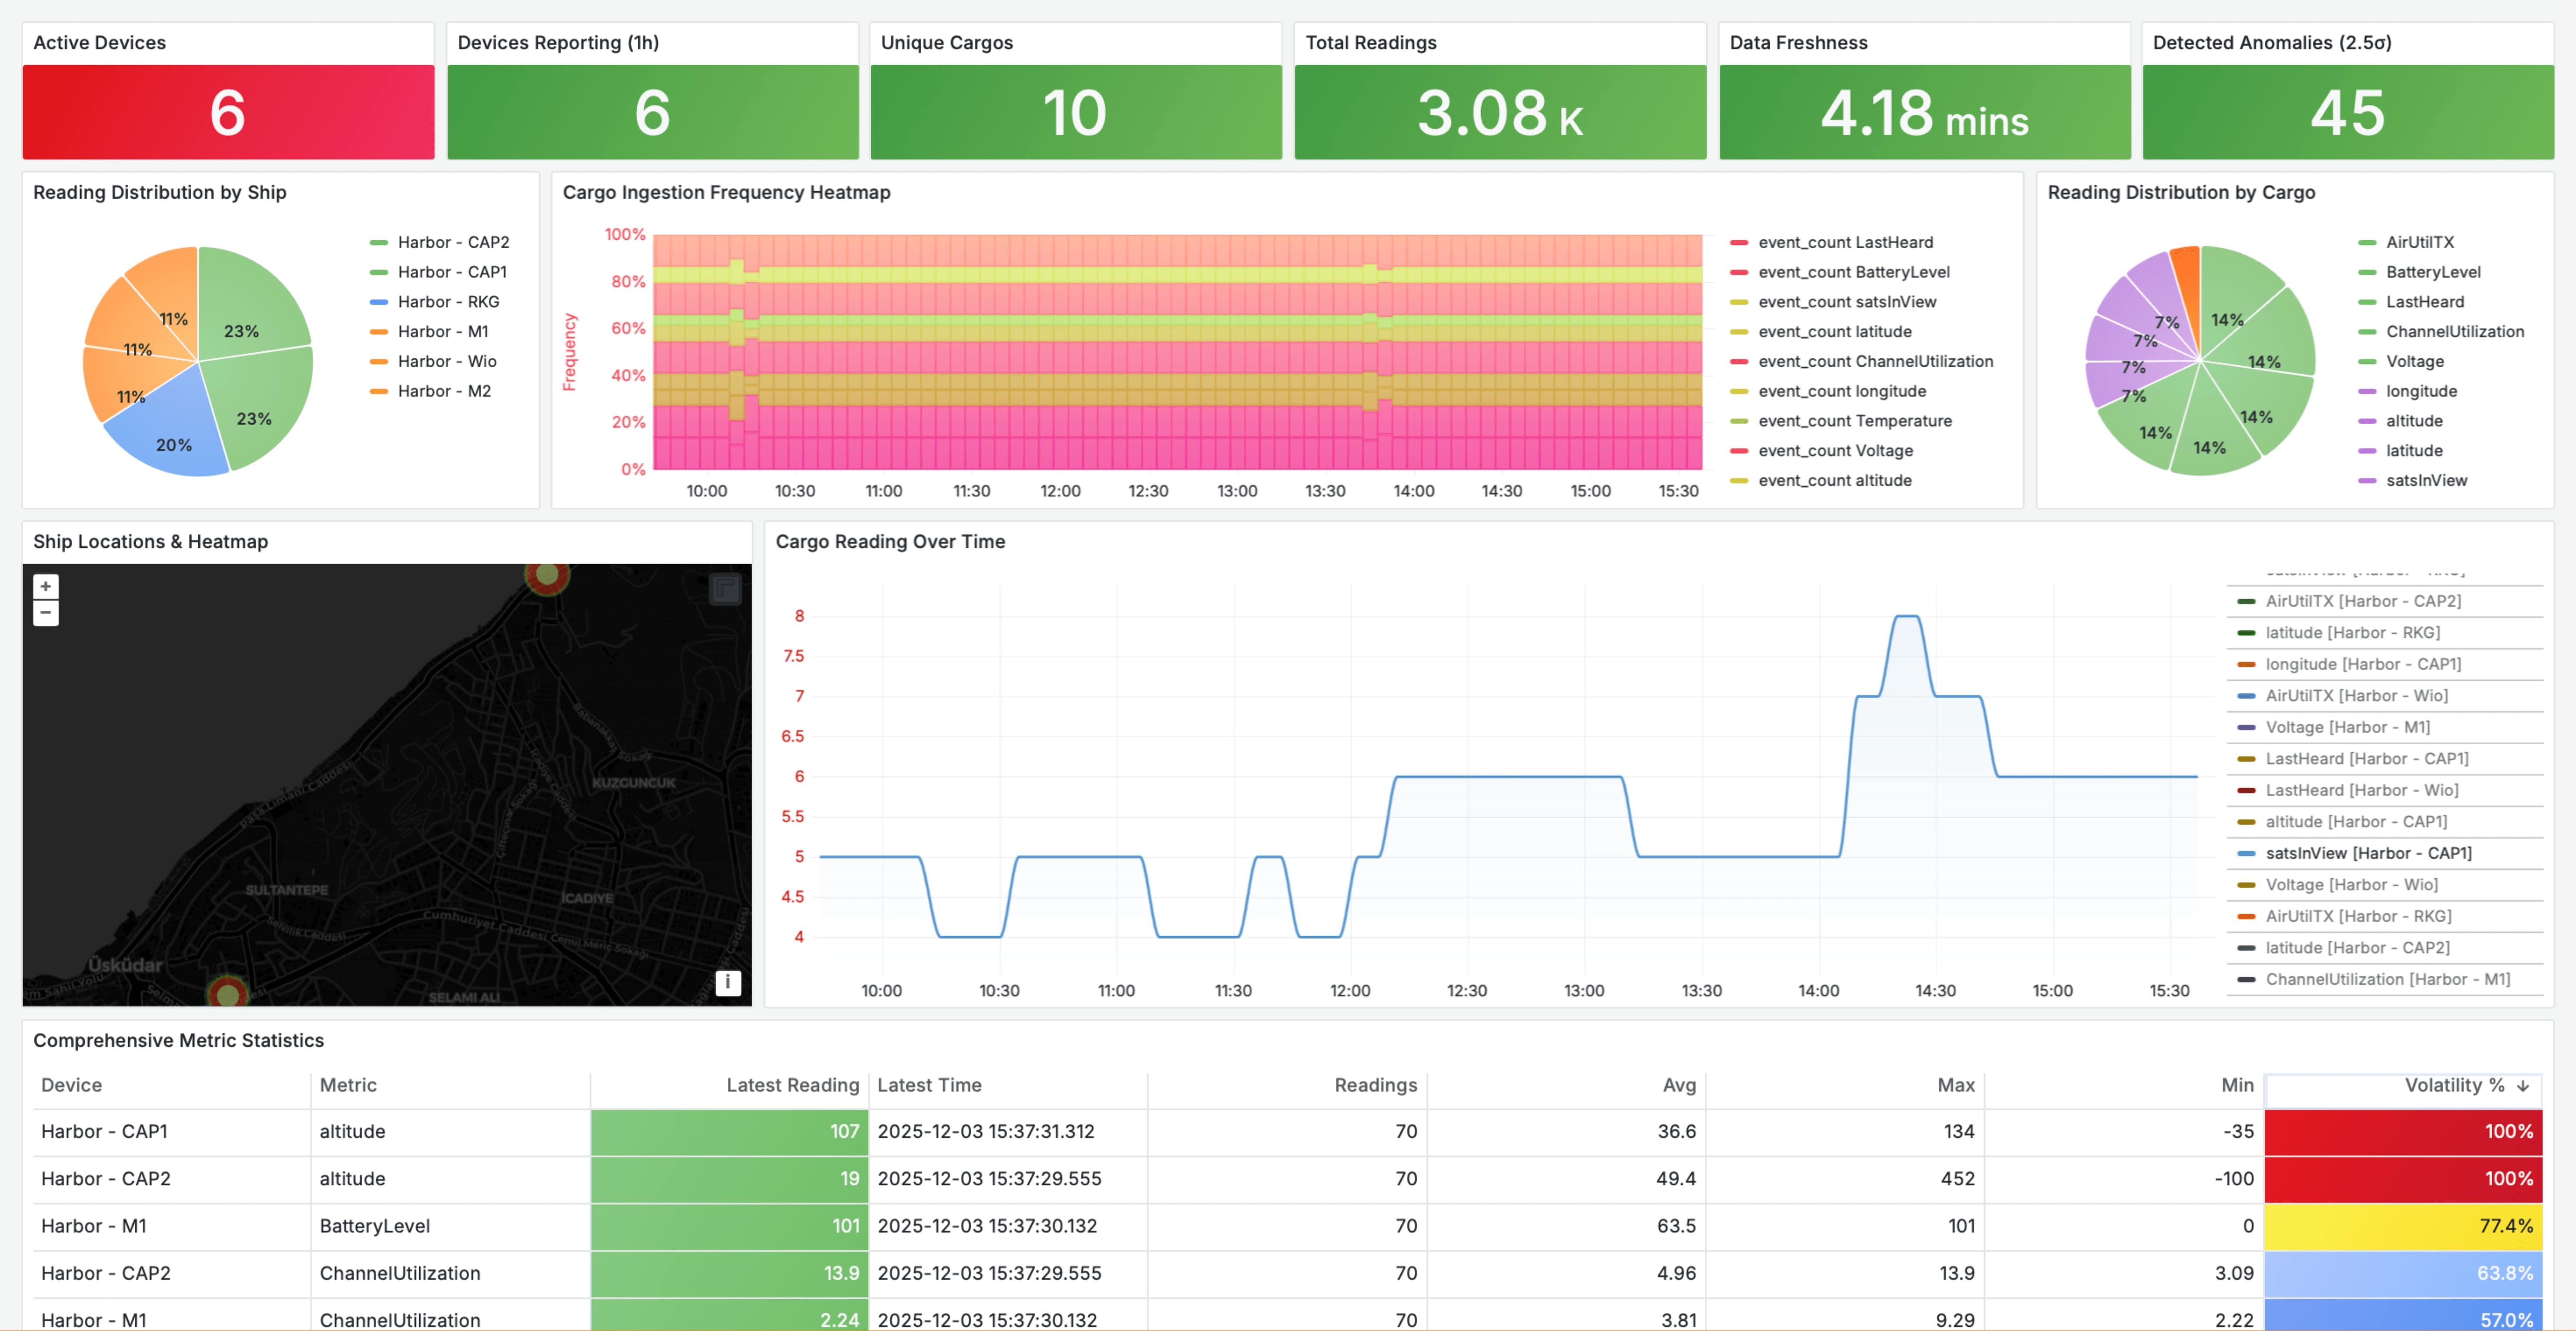Toggle Harbor - CAP2 series in ship legend
The width and height of the screenshot is (2576, 1331).
[453, 242]
